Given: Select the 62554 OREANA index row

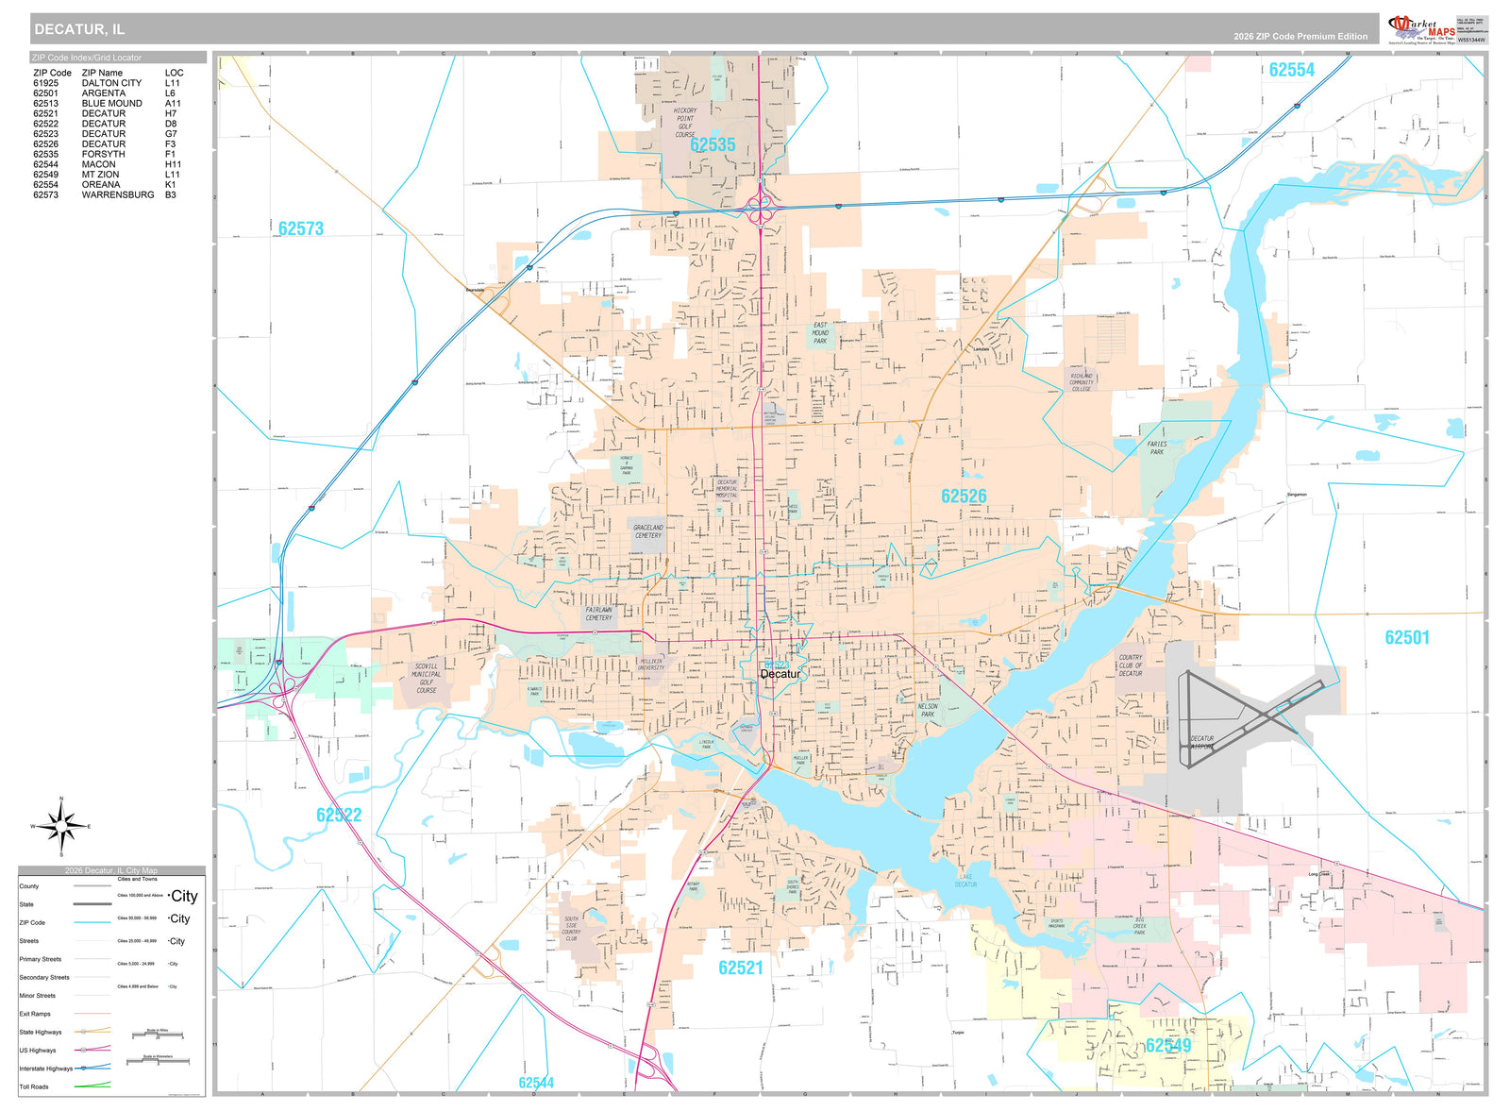Looking at the screenshot, I should 107,185.
